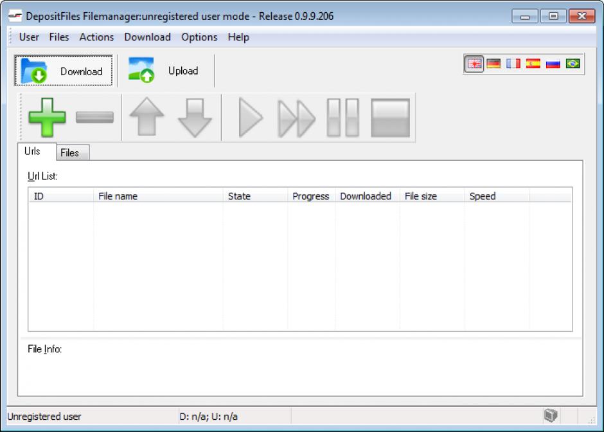The width and height of the screenshot is (604, 432).
Task: Minimize the DepositFiles window
Action: point(525,16)
